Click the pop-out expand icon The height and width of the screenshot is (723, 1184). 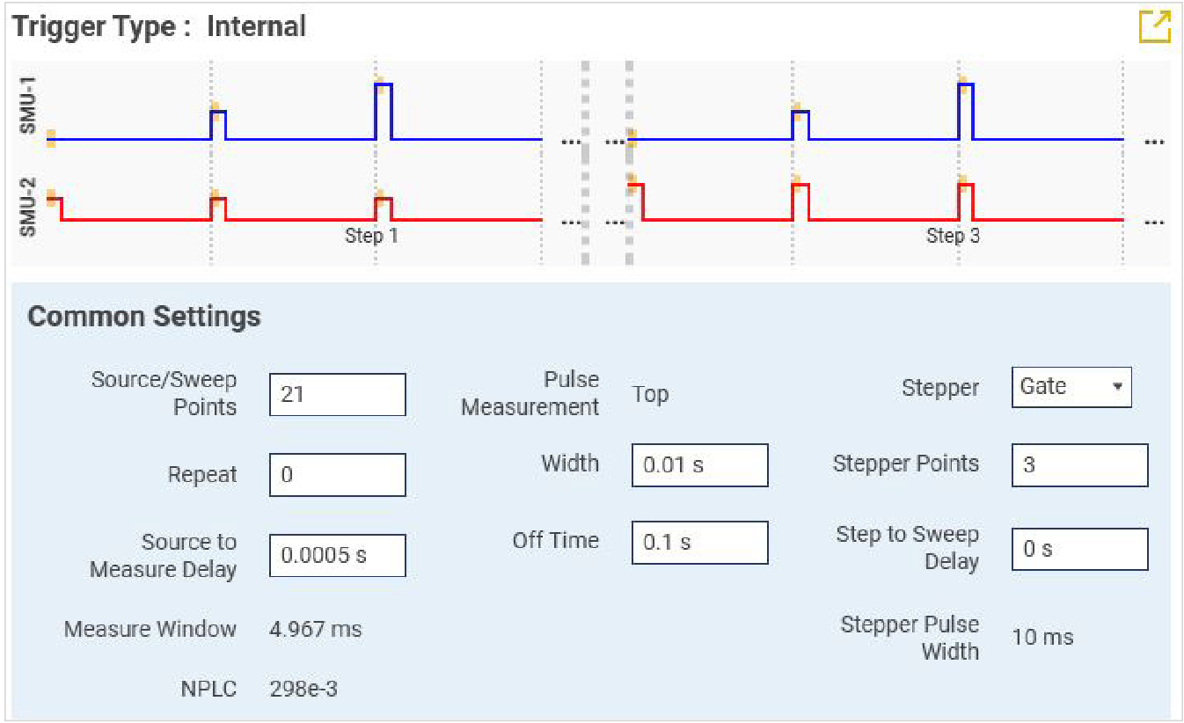coord(1154,26)
